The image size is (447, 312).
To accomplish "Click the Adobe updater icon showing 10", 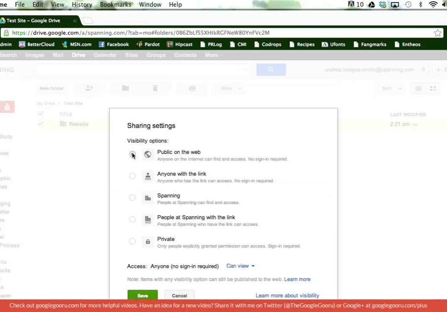I will pos(356,5).
